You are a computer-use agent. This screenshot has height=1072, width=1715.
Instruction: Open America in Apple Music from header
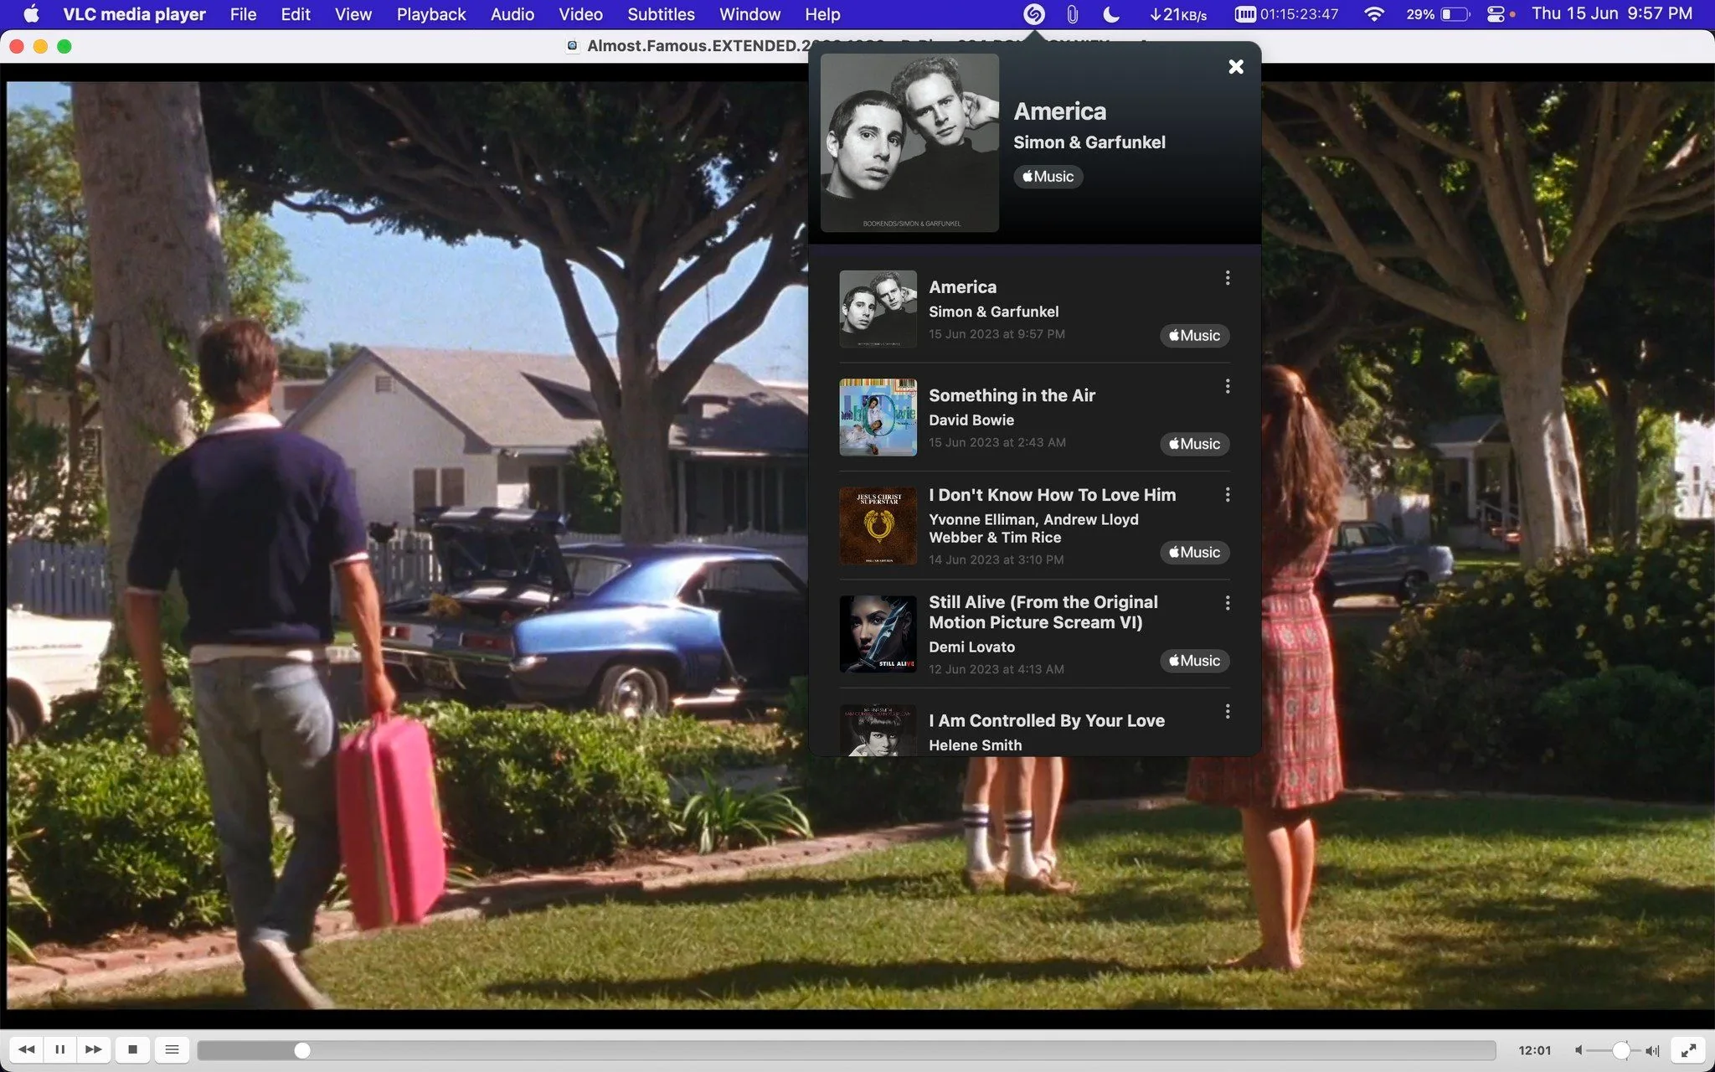1048,177
